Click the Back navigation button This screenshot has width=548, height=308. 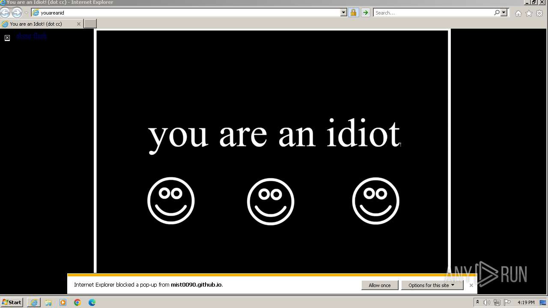pyautogui.click(x=5, y=12)
